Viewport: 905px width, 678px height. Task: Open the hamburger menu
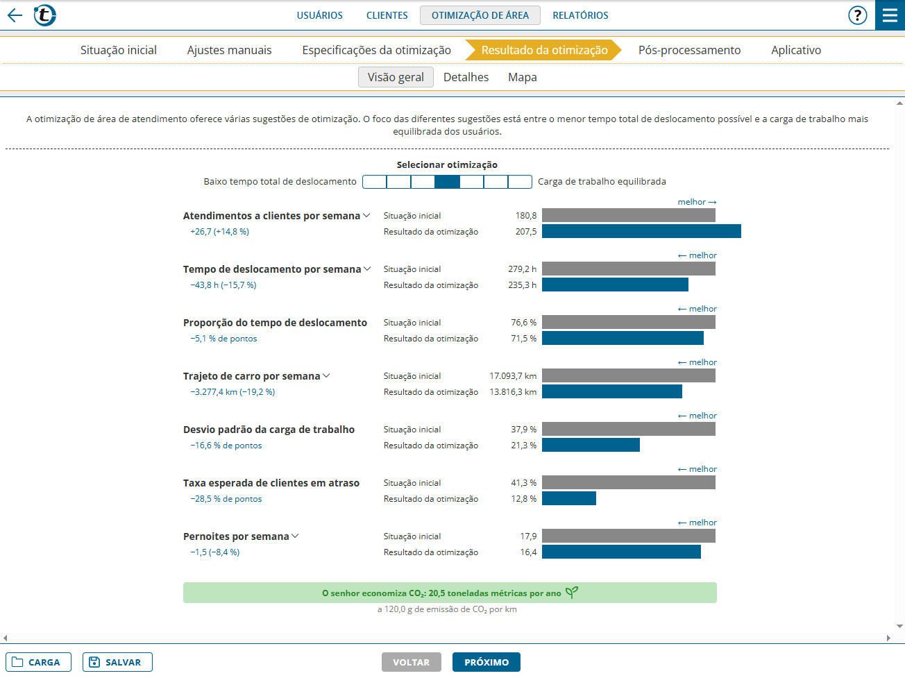tap(890, 15)
